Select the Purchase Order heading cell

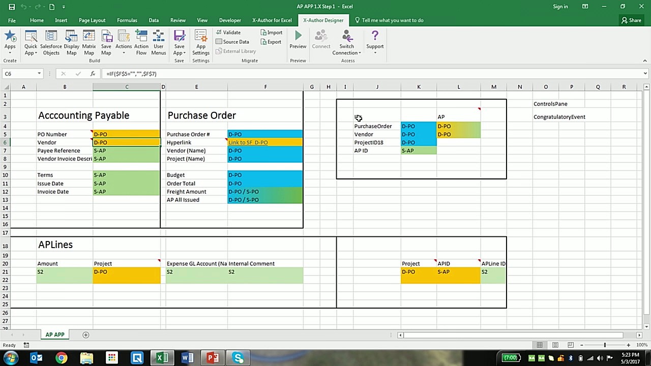[202, 115]
